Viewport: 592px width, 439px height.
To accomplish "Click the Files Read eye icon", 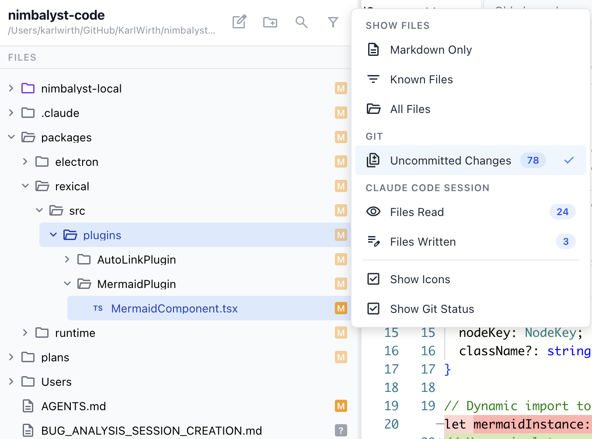I will pos(373,212).
